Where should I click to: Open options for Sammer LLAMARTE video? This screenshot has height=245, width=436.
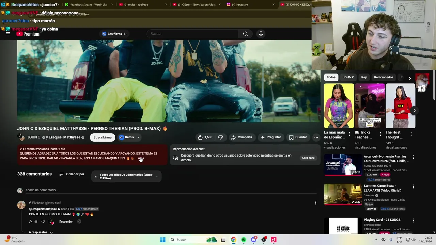coord(414,186)
